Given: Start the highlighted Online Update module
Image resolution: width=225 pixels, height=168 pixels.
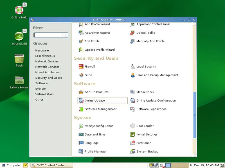Looking at the screenshot, I should click(102, 101).
